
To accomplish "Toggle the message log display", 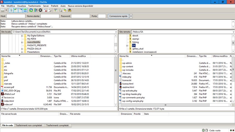I will click(11, 10).
